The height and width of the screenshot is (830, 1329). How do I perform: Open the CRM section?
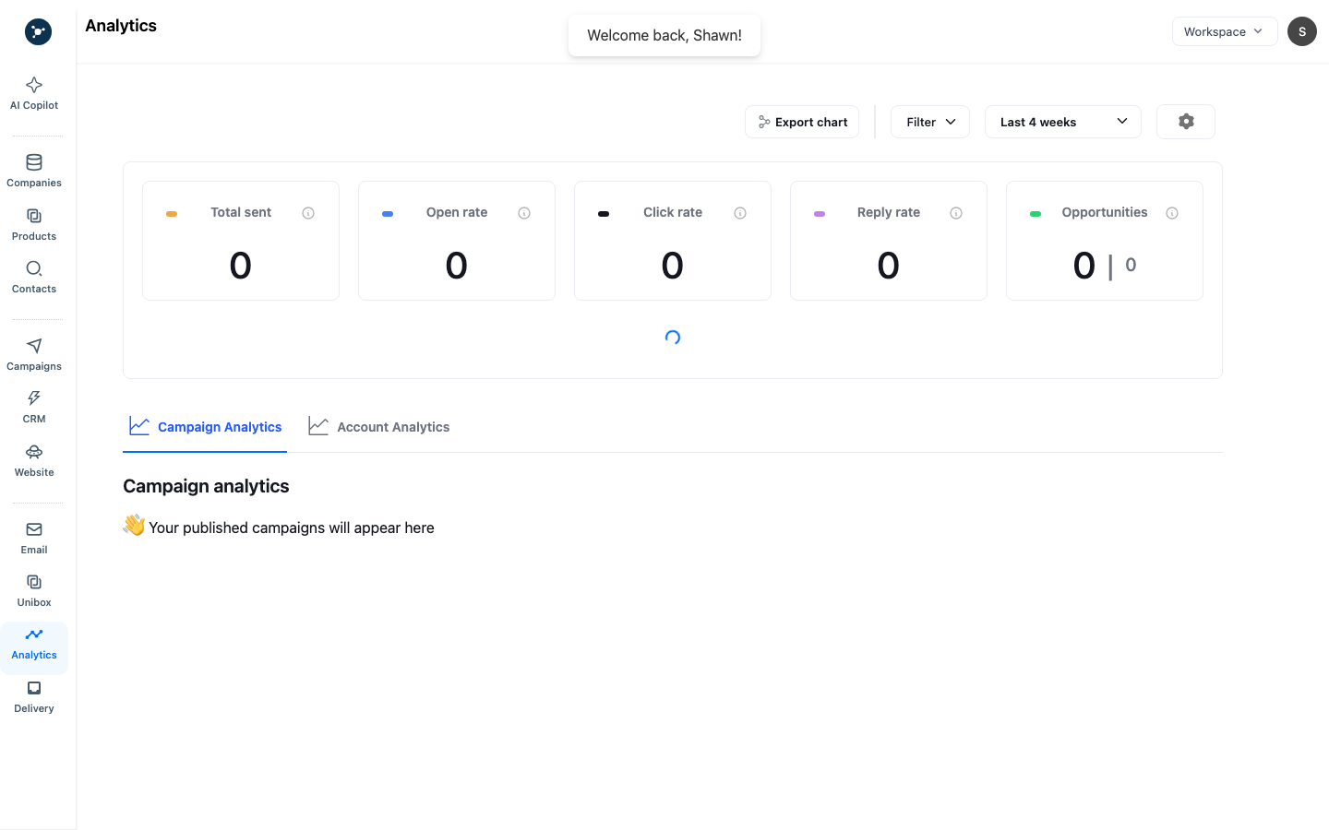pyautogui.click(x=34, y=407)
